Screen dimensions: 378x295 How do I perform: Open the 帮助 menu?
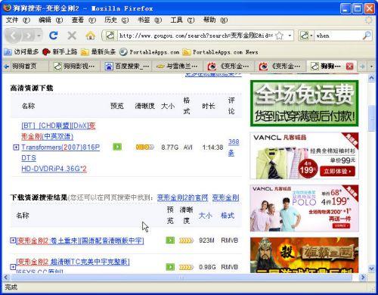point(215,20)
